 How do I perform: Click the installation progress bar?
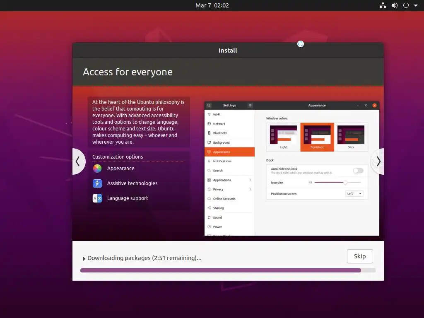(x=228, y=270)
